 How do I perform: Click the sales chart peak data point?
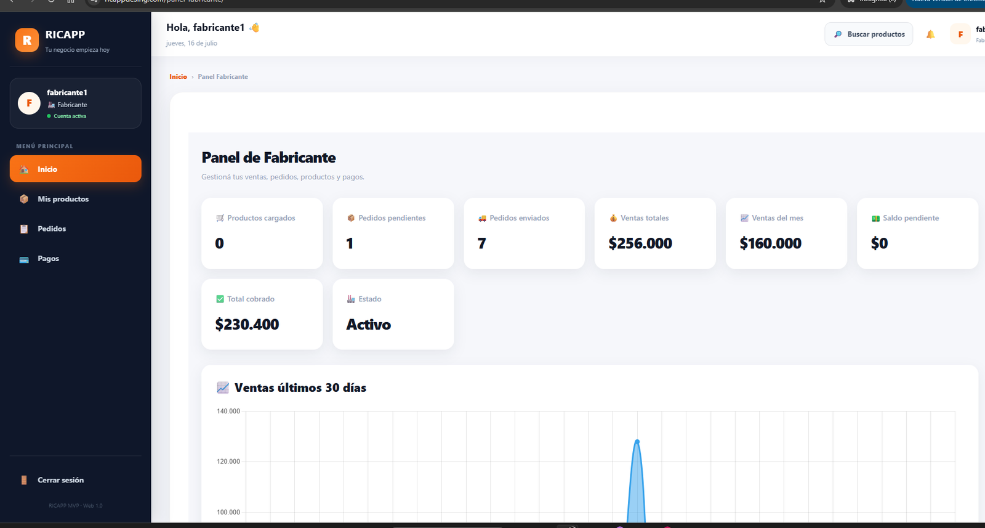click(x=637, y=441)
